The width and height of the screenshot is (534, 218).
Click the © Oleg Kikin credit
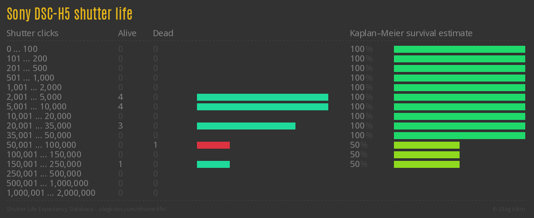509,209
